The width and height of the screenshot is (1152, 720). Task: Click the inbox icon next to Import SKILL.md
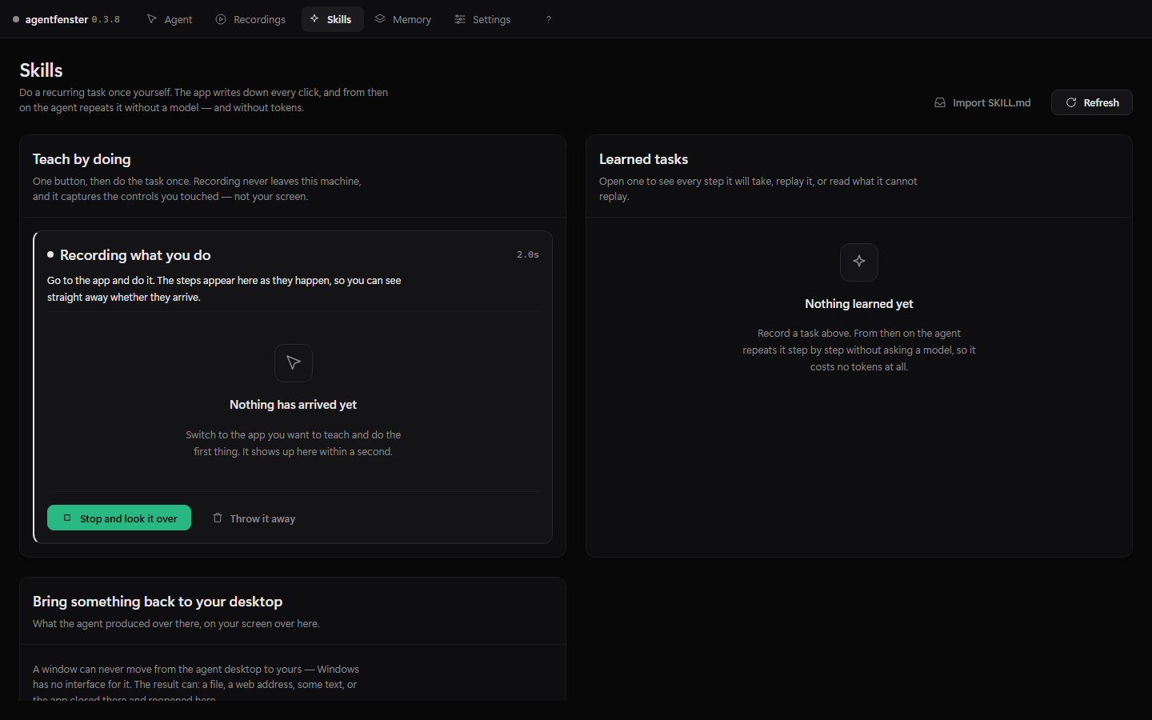(940, 102)
